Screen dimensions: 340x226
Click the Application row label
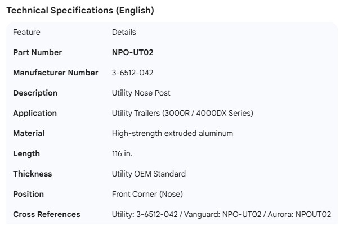point(35,114)
